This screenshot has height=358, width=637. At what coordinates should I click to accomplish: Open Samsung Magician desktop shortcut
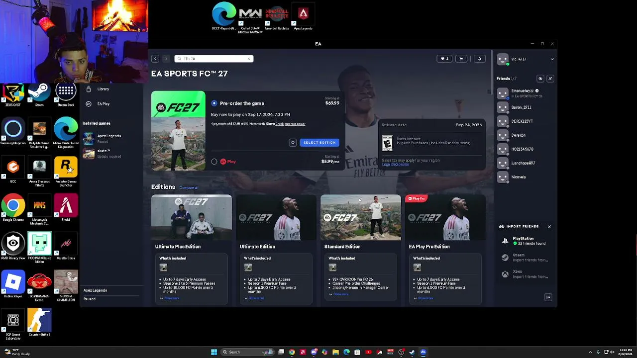pos(13,132)
